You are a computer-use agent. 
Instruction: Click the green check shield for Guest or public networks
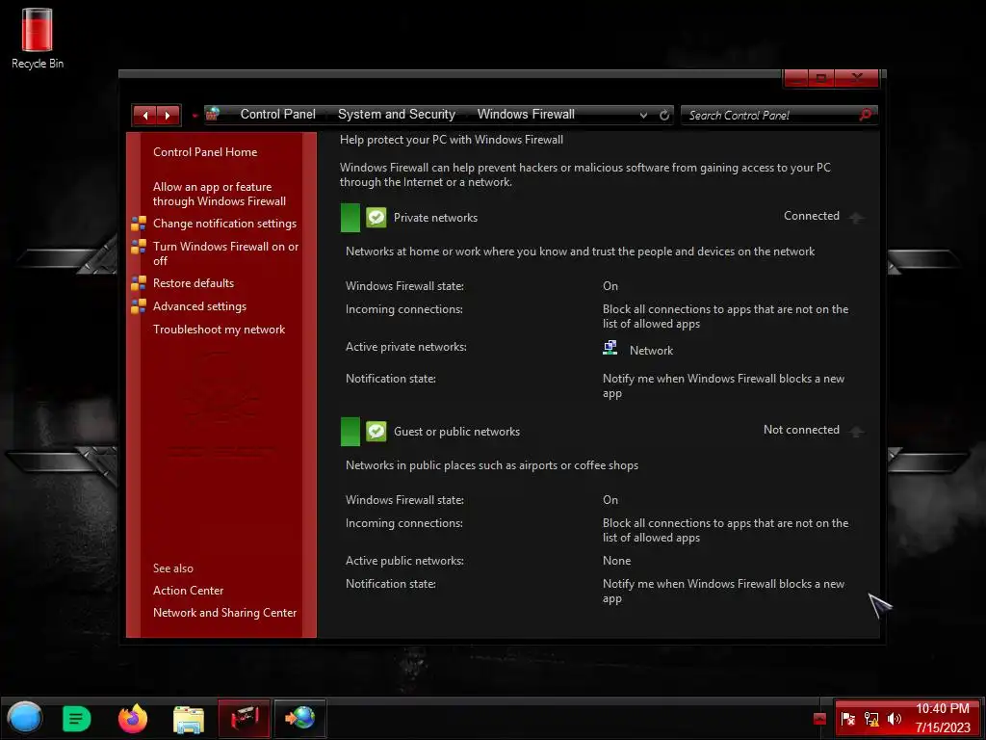click(x=376, y=432)
